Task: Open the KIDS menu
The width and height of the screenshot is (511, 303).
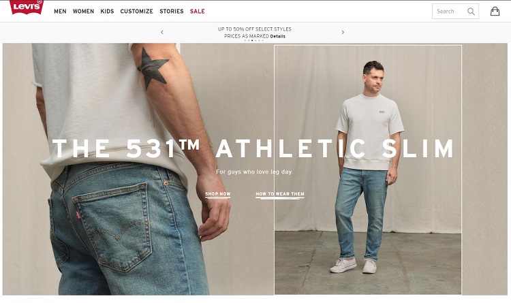Action: tap(107, 12)
